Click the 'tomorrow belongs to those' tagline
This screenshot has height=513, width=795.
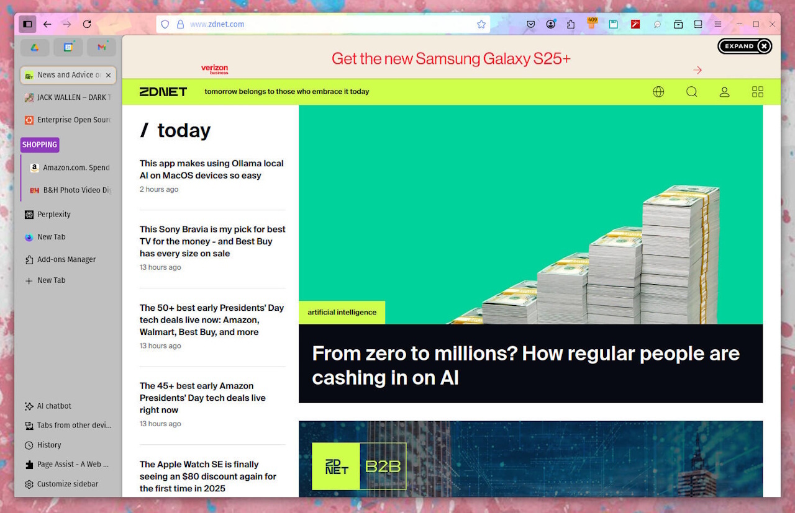tap(287, 92)
